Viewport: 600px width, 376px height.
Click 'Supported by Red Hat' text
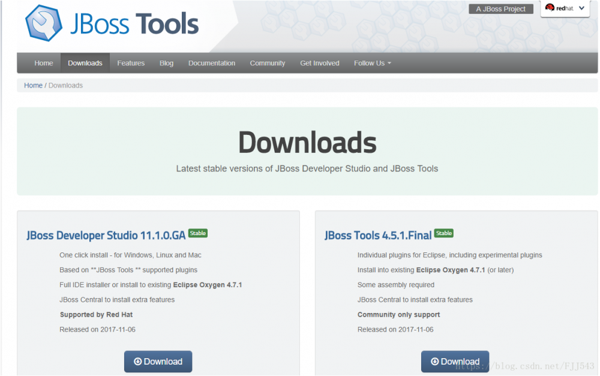[x=96, y=314]
